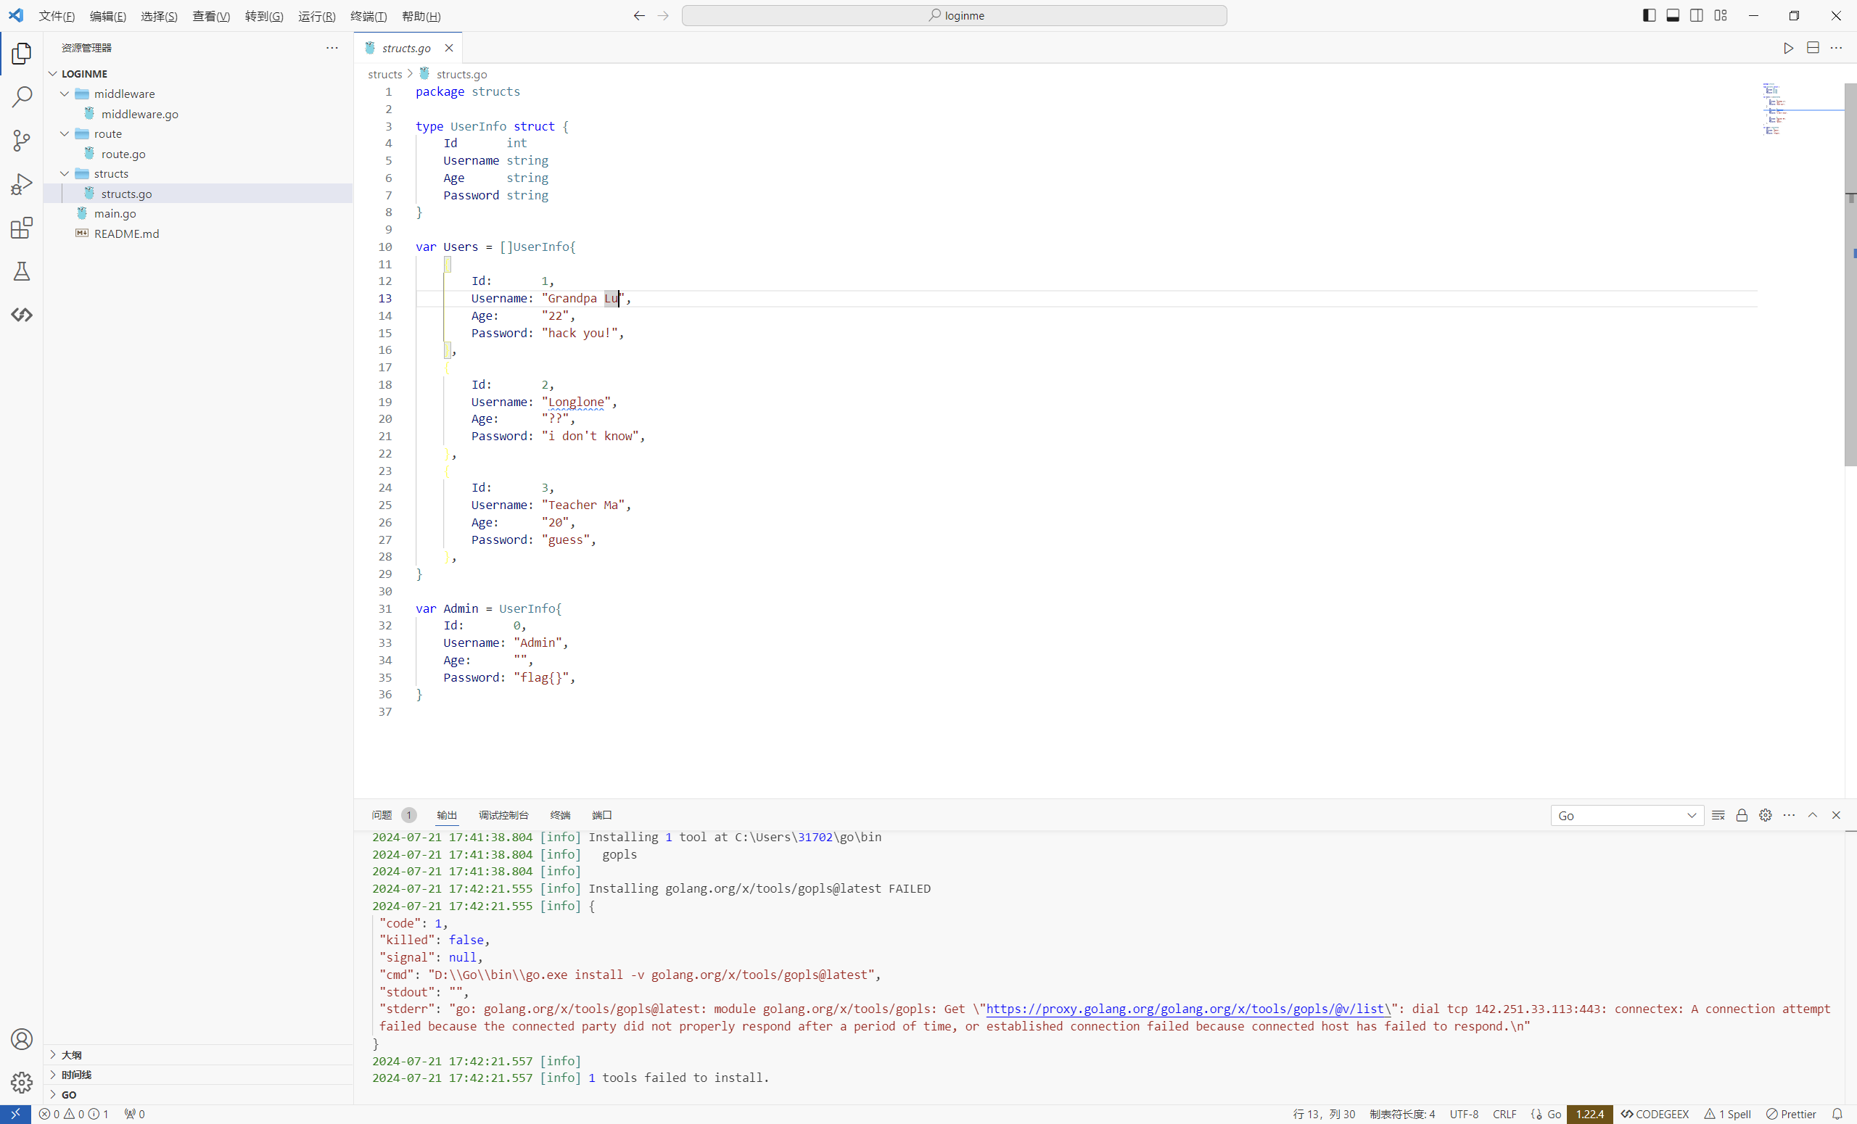Toggle output auto-scroll lock

[1742, 815]
